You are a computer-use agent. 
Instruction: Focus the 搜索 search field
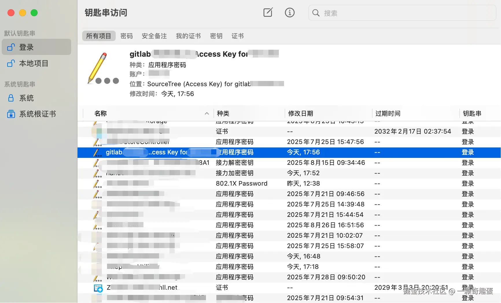[x=402, y=13]
